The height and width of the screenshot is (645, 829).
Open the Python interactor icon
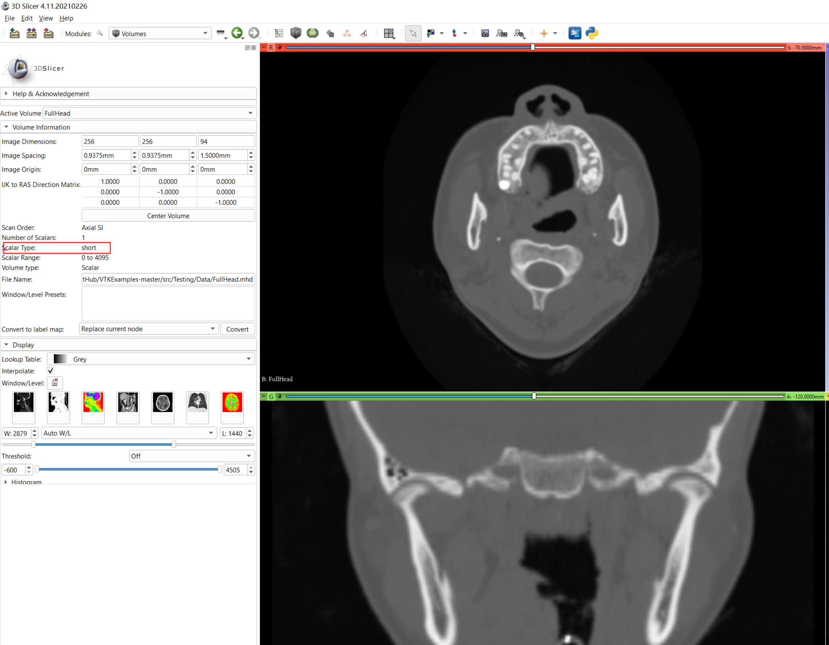pos(591,33)
